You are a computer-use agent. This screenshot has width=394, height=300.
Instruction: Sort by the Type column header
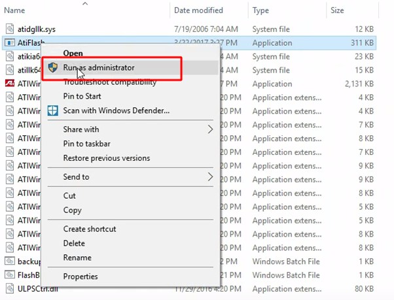pyautogui.click(x=260, y=10)
